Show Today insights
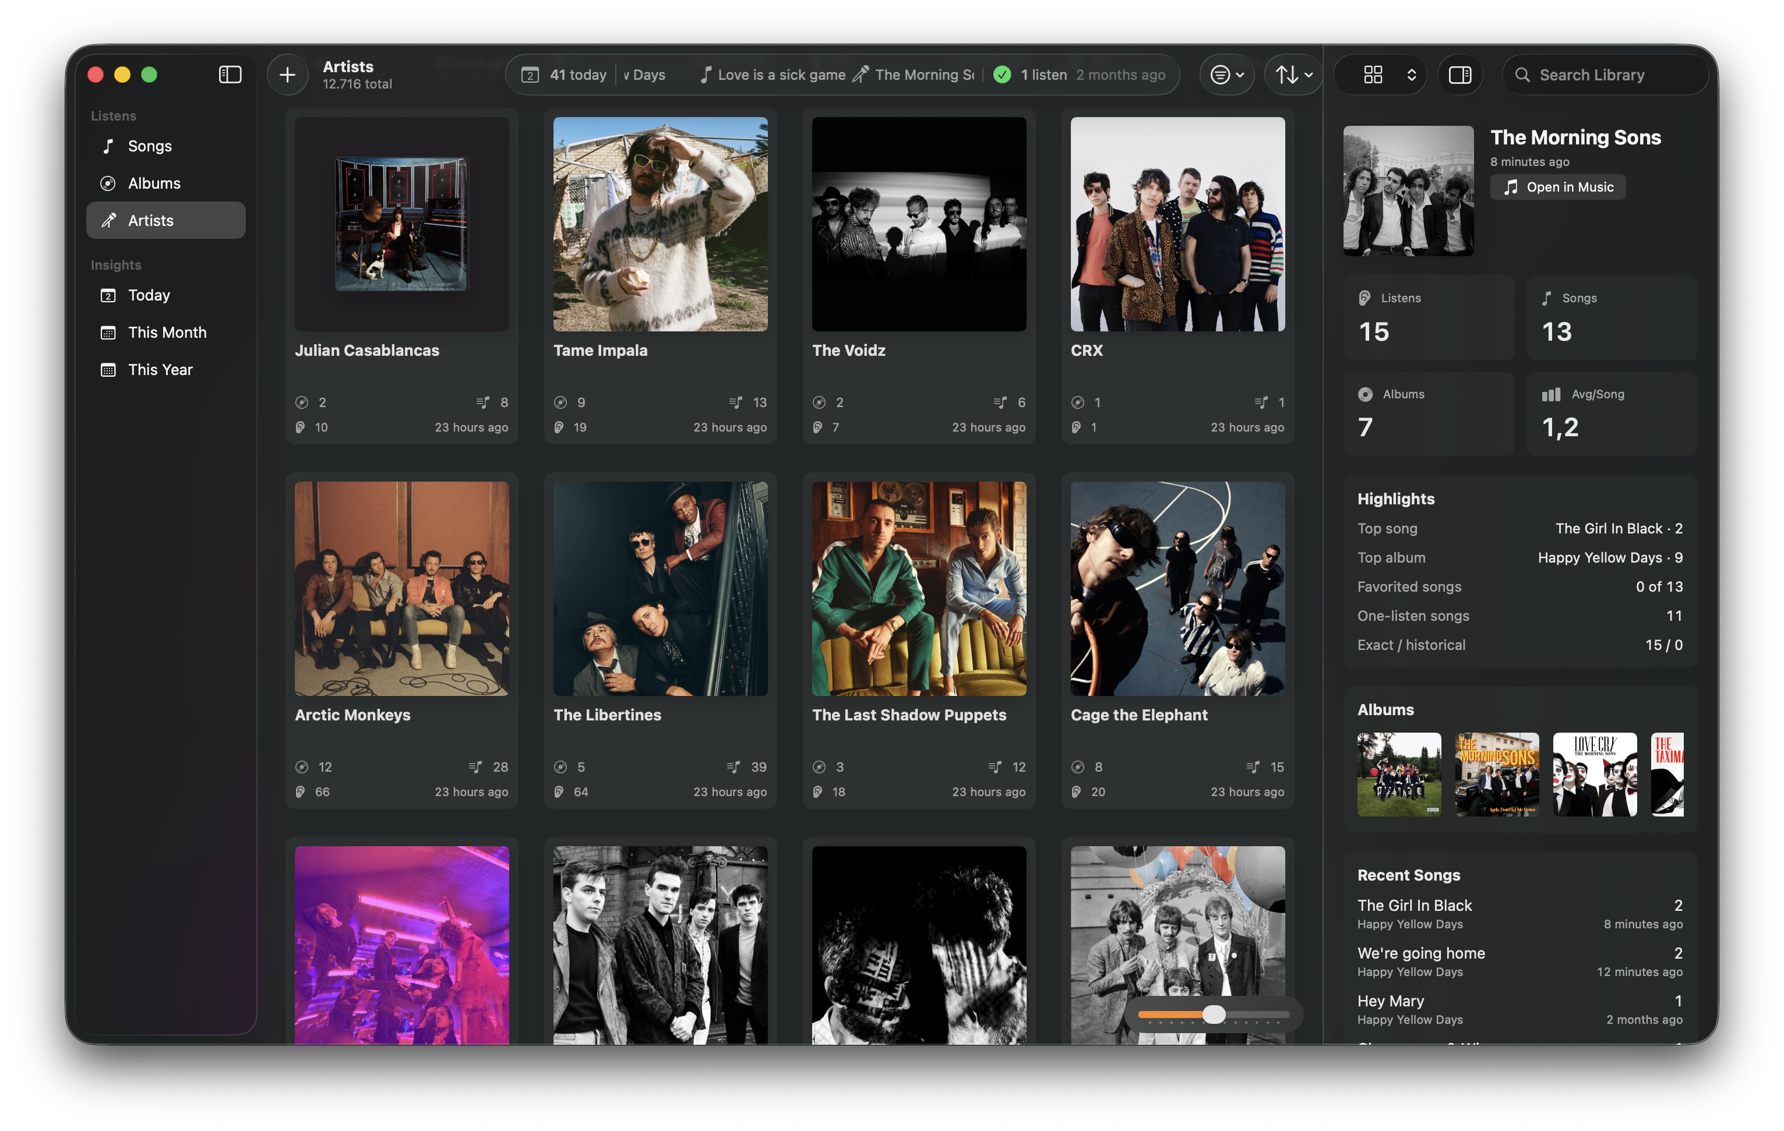The image size is (1784, 1131). point(166,295)
